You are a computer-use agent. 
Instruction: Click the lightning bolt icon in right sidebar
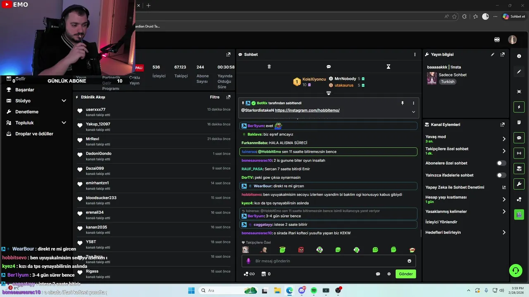click(x=519, y=107)
